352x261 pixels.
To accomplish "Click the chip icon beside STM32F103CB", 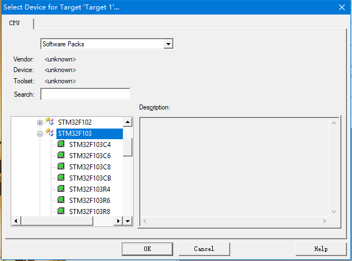I will (x=61, y=177).
